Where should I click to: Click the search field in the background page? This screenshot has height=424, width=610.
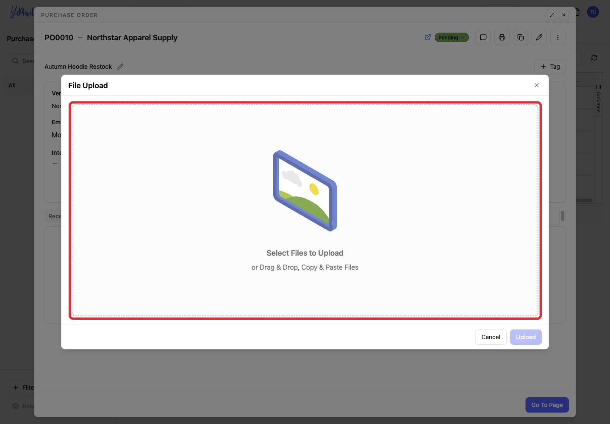pos(20,61)
